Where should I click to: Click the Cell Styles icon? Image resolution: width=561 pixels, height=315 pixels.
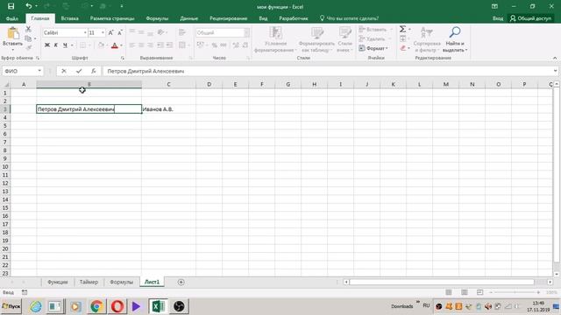click(344, 33)
